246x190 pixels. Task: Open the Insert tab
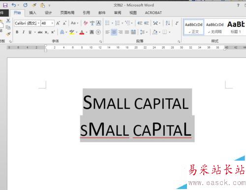pyautogui.click(x=32, y=13)
